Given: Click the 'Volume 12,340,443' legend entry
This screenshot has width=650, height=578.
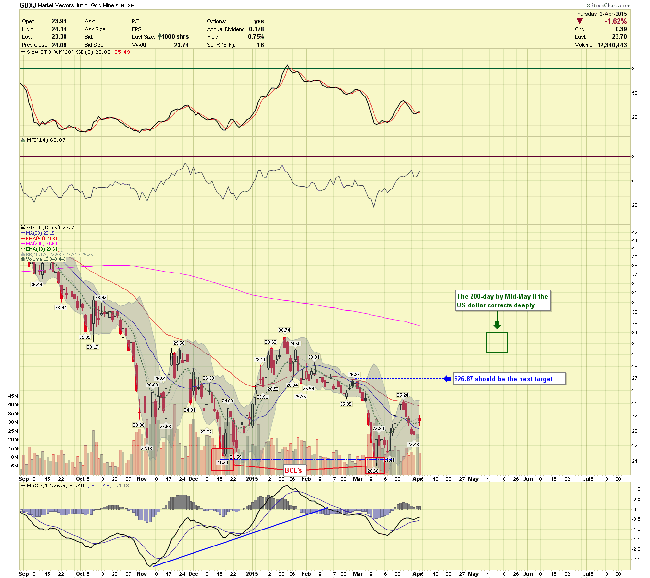Looking at the screenshot, I should click(x=46, y=259).
